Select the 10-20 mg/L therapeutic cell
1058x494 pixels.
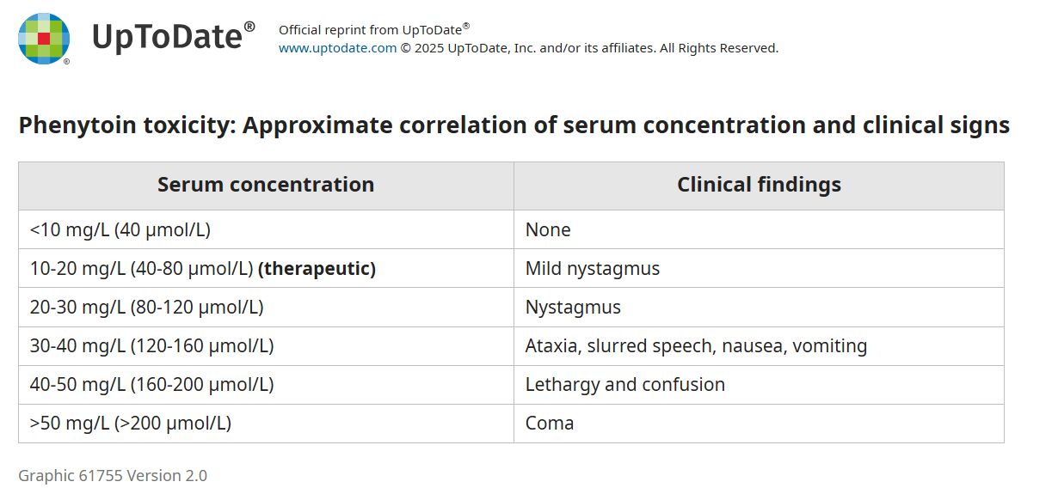point(202,269)
